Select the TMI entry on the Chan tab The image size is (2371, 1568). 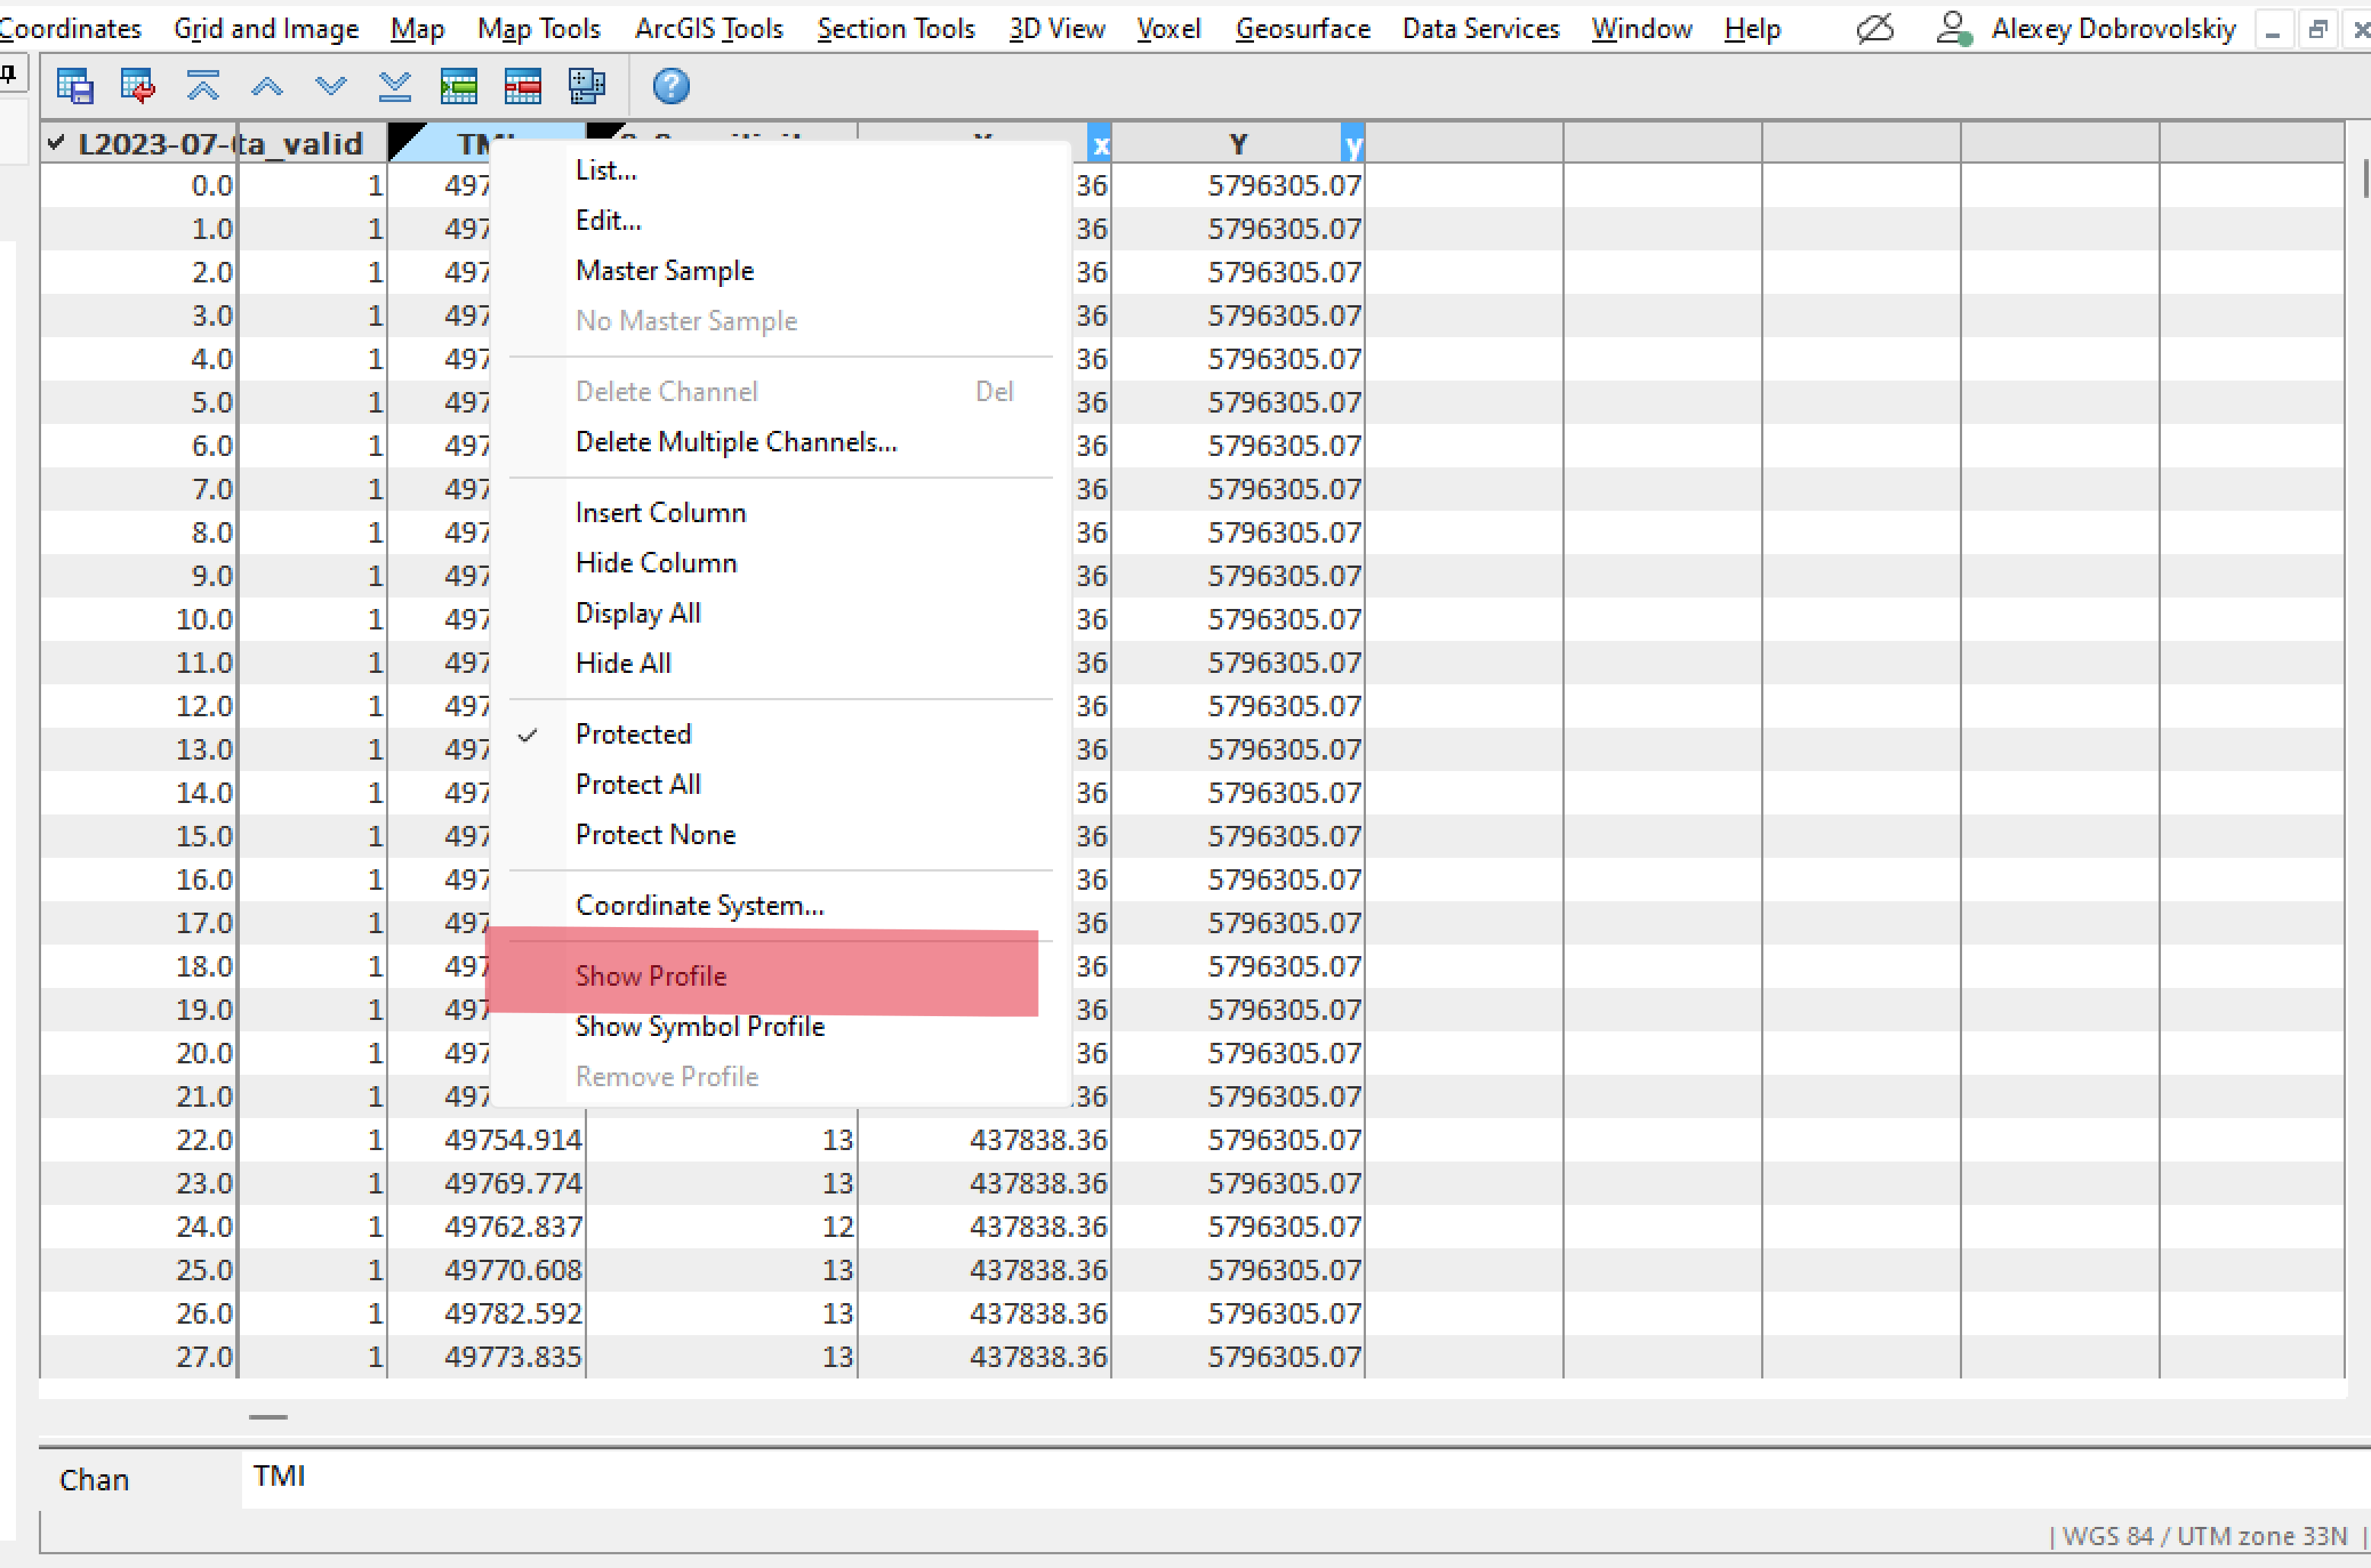[279, 1476]
